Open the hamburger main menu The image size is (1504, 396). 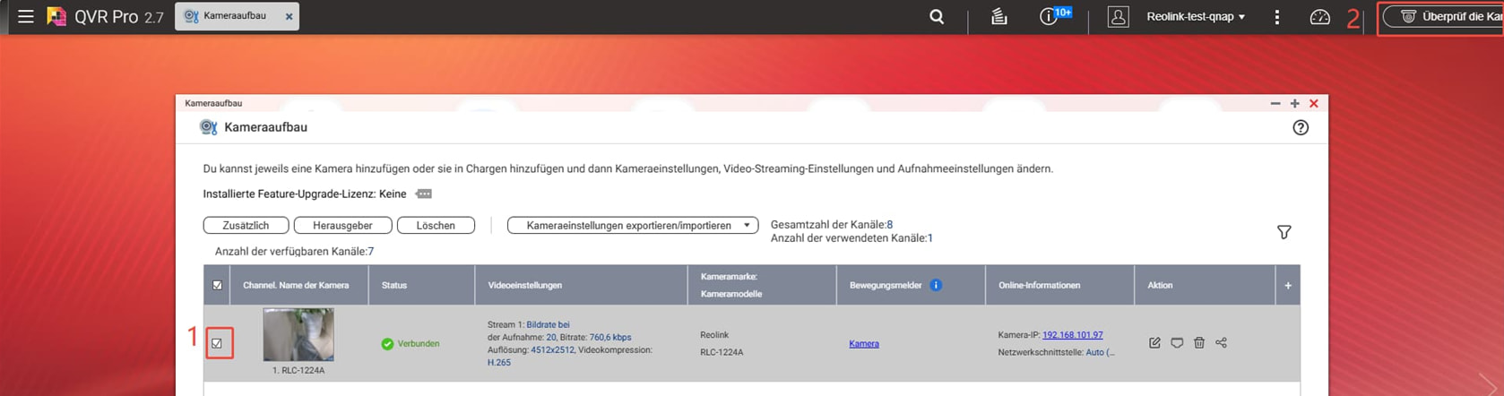(26, 16)
